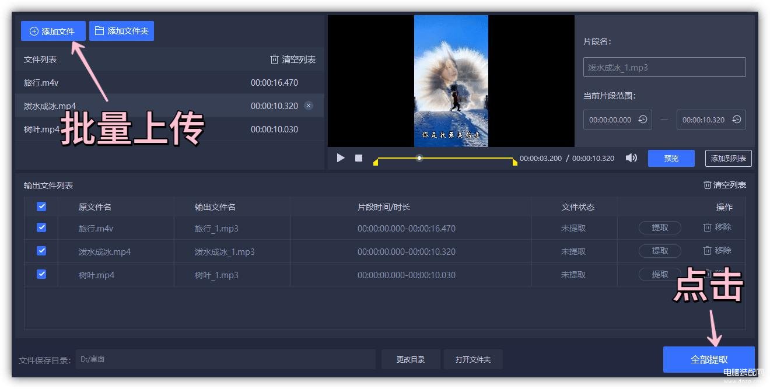Click the 片段名 input field

[x=664, y=67]
